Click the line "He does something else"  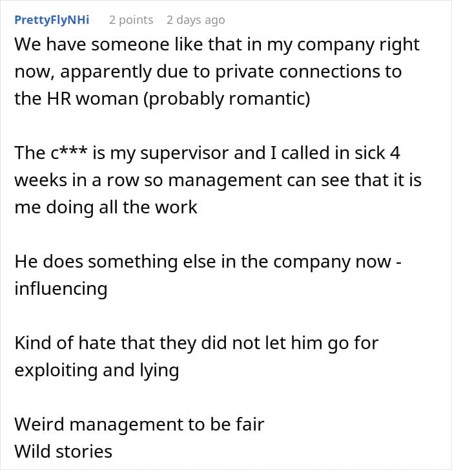pos(208,261)
